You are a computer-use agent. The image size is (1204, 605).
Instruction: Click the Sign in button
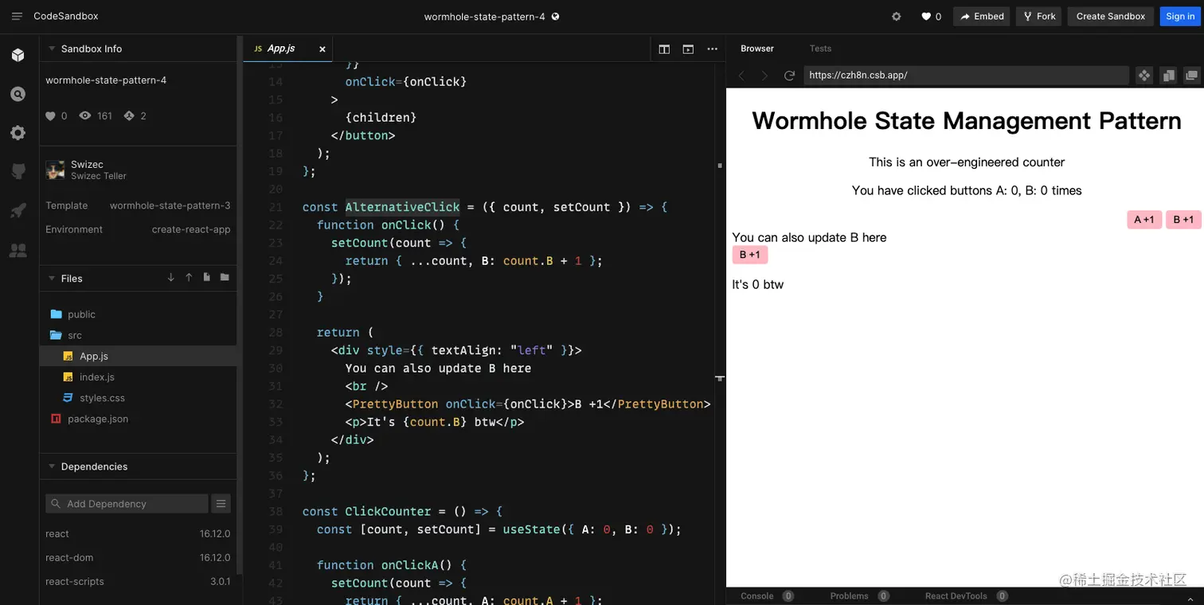tap(1179, 16)
